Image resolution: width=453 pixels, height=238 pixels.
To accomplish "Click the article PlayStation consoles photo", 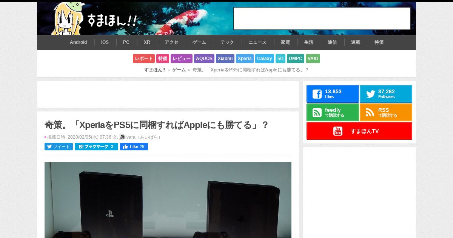I will tap(168, 200).
